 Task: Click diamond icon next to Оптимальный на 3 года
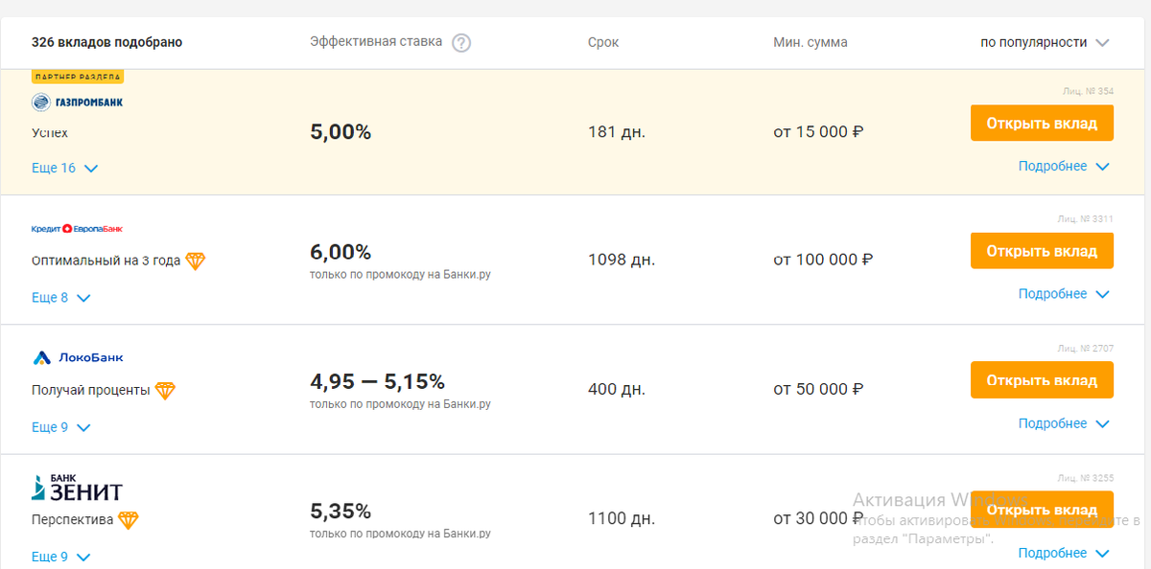196,261
